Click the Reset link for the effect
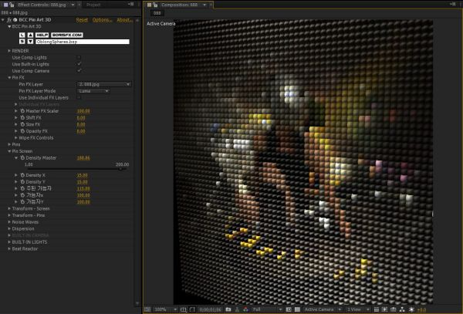 [82, 20]
